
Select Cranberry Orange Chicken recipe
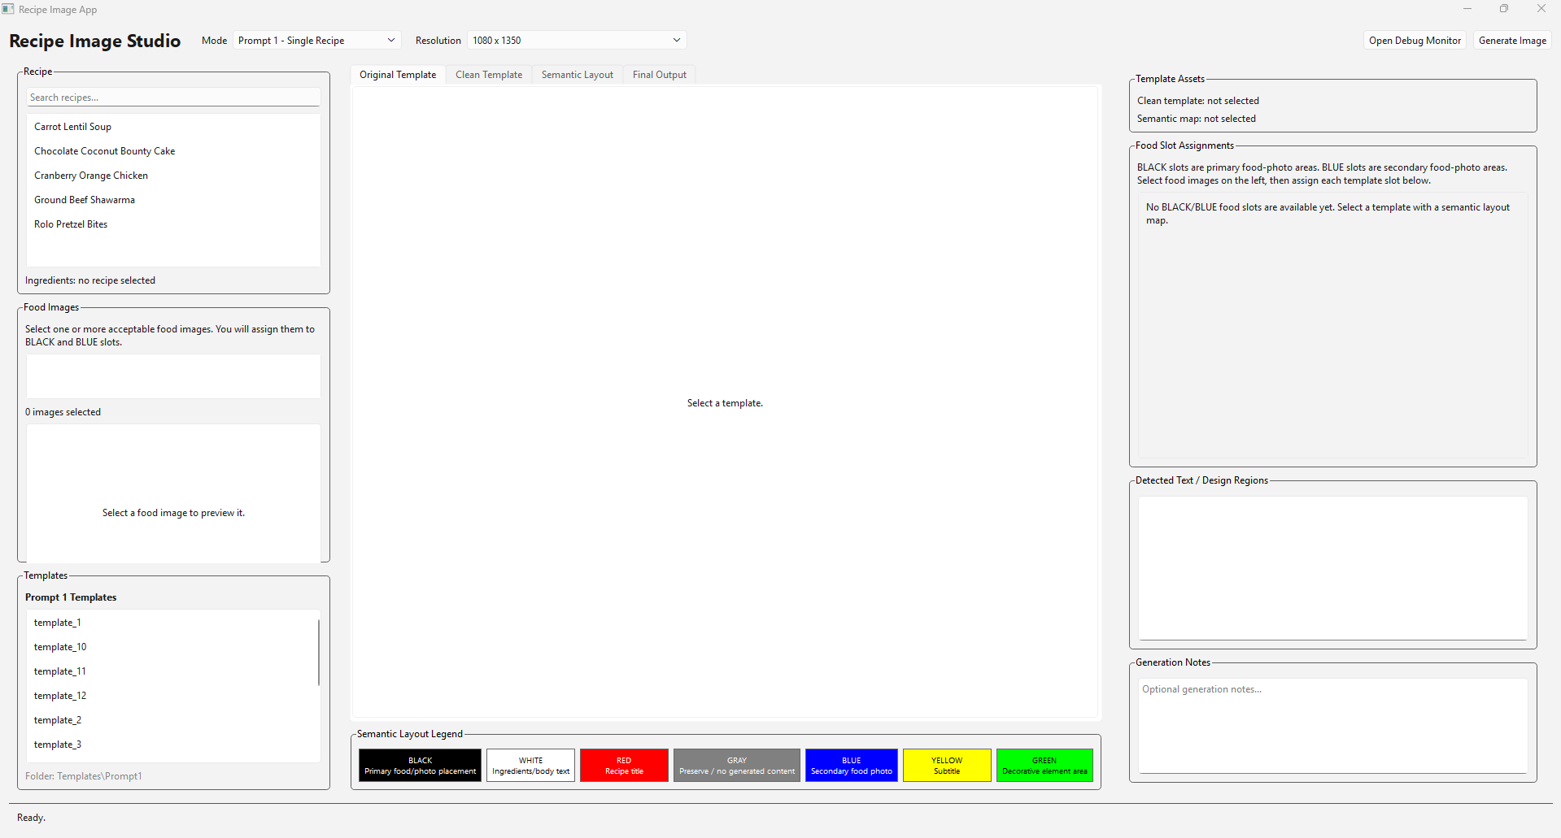click(173, 176)
